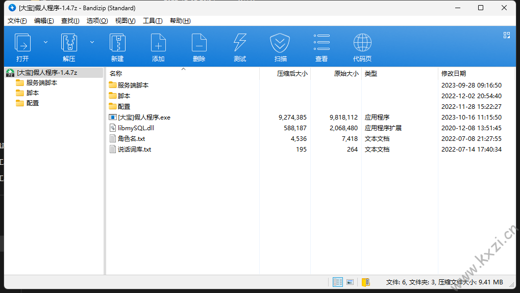520x293 pixels.
Task: Select 配置 folder in tree panel
Action: (x=33, y=103)
